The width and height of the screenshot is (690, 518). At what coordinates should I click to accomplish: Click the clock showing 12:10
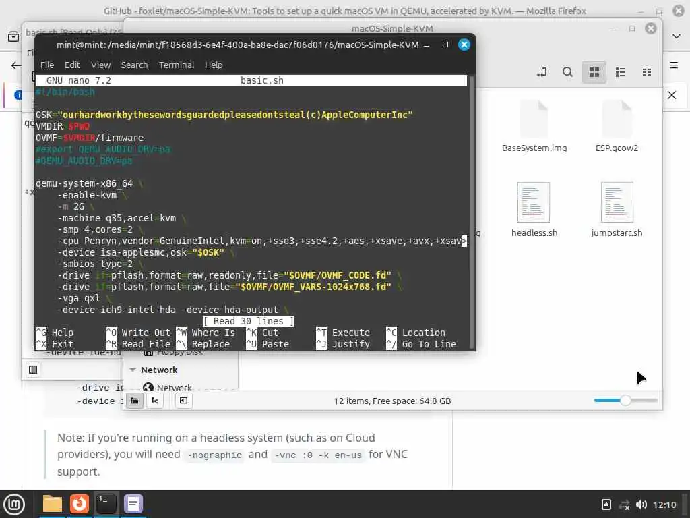[664, 505]
